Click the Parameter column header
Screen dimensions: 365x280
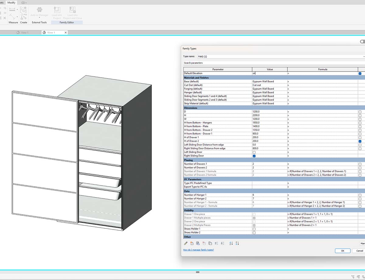[x=218, y=69]
